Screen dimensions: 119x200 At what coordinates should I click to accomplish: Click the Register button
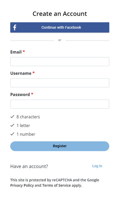pos(59,146)
